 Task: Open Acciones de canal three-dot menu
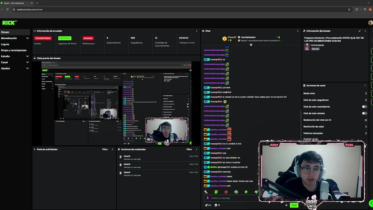click(x=365, y=85)
